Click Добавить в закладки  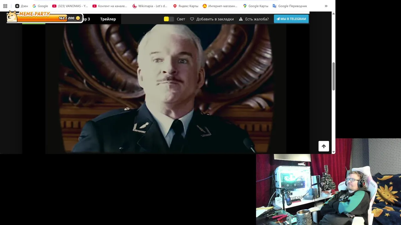click(215, 19)
